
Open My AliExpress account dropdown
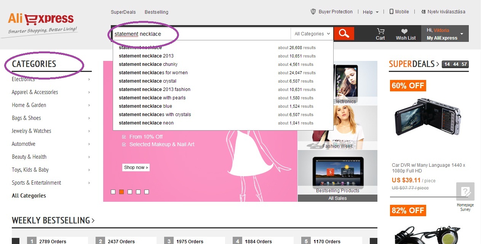[x=445, y=33]
